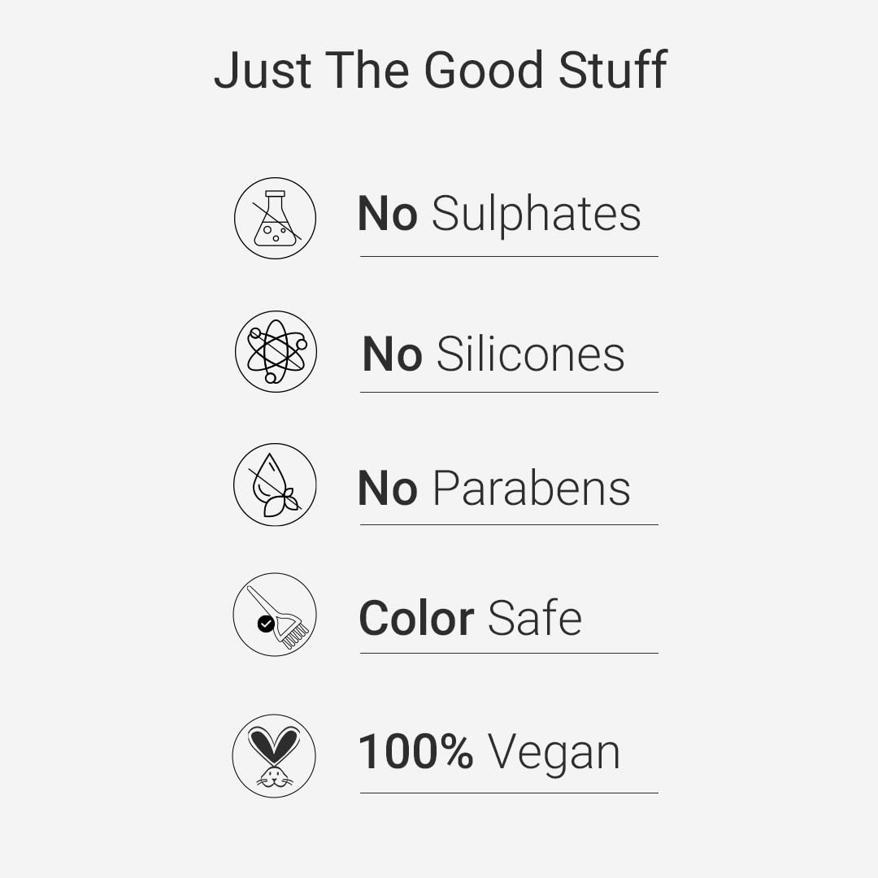This screenshot has width=878, height=878.
Task: Click the line under No Parabens
Action: [x=509, y=524]
